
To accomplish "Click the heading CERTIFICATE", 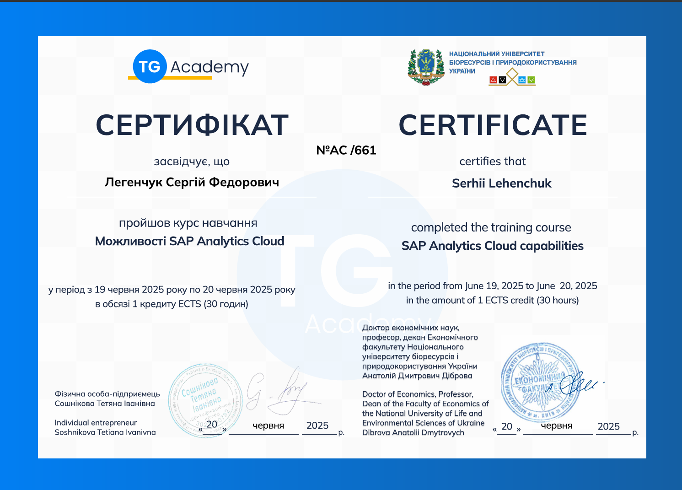I will pos(493,125).
